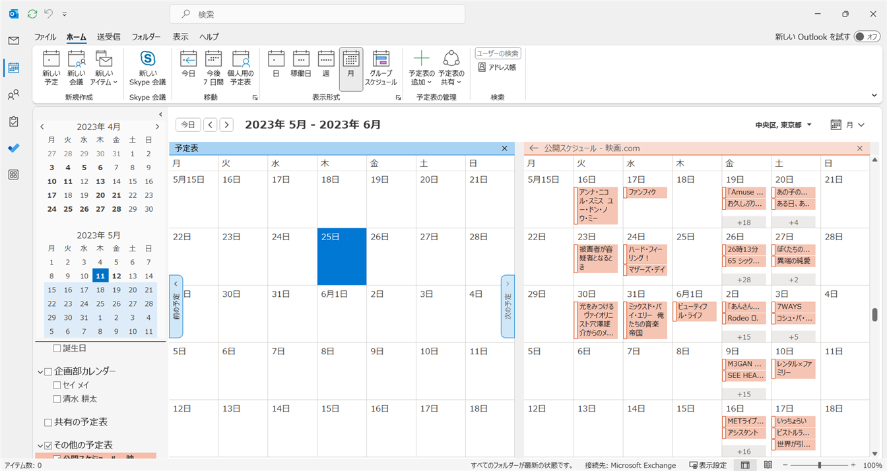887x471 pixels.
Task: Click the 今日 button above the calendar
Action: point(188,125)
